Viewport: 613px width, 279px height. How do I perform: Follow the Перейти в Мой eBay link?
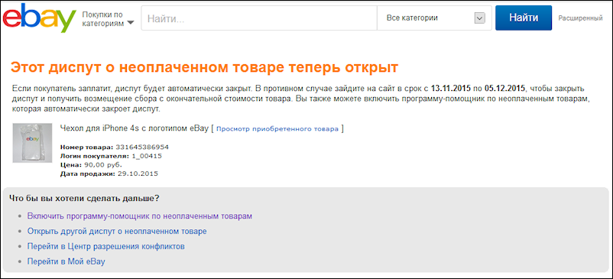click(66, 262)
